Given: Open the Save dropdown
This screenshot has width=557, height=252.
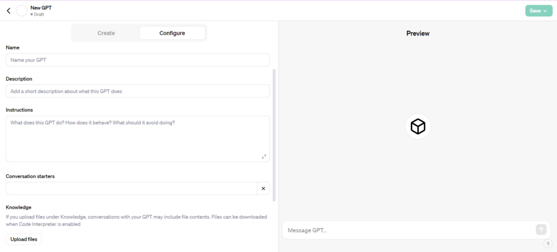Looking at the screenshot, I should click(539, 11).
